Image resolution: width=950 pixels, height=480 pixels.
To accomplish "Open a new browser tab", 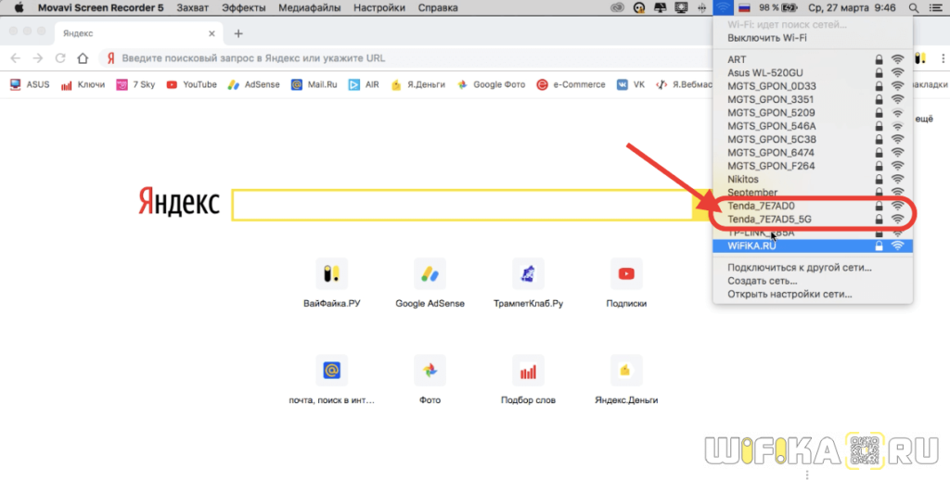I will coord(238,34).
